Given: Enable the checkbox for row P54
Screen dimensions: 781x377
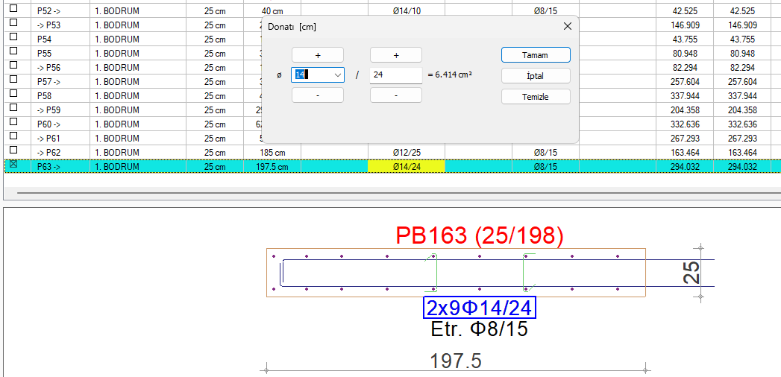Looking at the screenshot, I should (x=13, y=39).
